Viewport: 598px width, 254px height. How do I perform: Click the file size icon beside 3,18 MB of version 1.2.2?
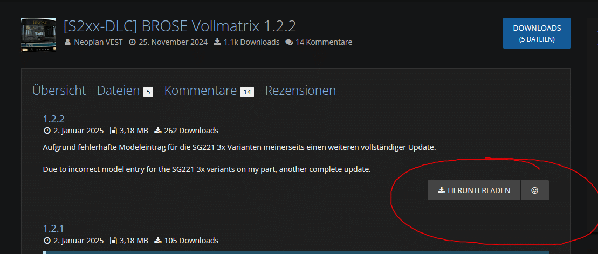(x=113, y=131)
